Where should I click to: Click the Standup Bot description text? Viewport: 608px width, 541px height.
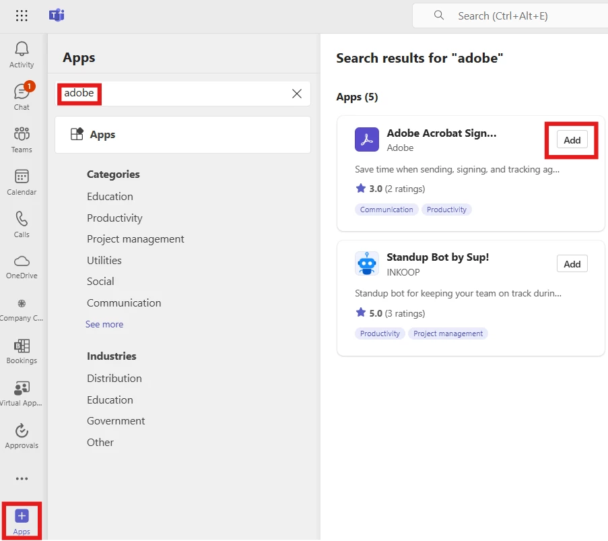pyautogui.click(x=458, y=293)
